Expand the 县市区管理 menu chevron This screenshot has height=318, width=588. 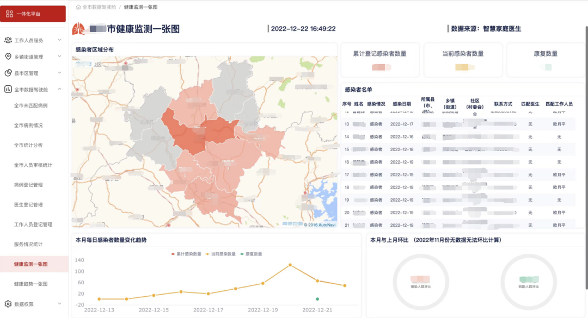(x=60, y=73)
